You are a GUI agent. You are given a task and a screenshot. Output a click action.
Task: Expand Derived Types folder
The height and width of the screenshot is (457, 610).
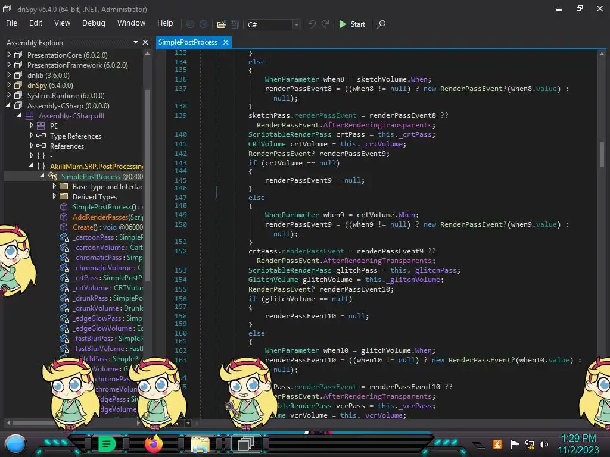tap(54, 196)
